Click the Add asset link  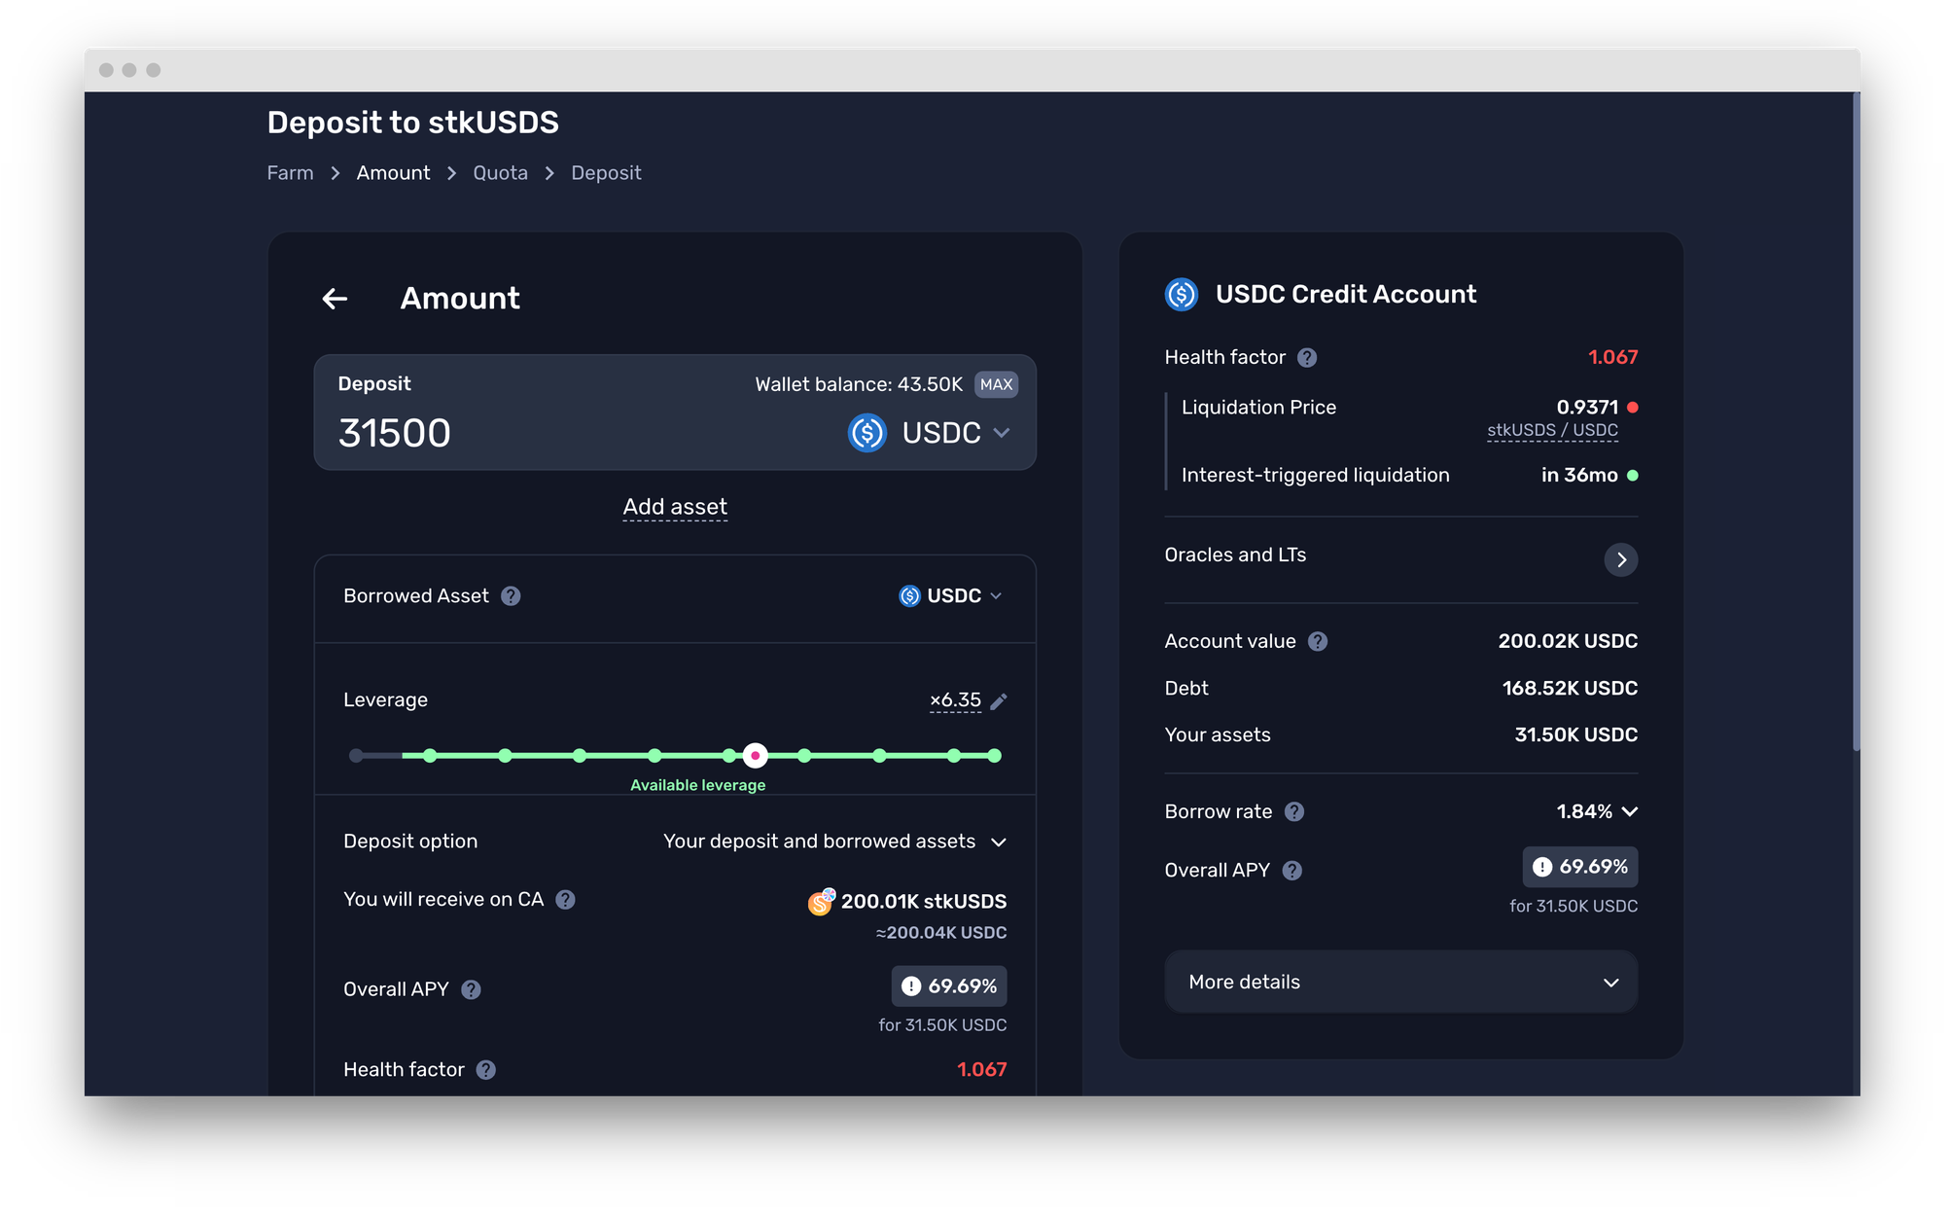(x=675, y=507)
